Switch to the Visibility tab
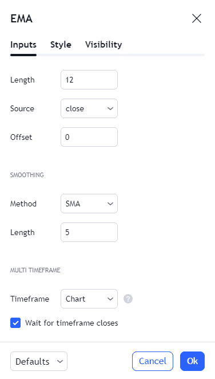The image size is (215, 379). pos(103,45)
